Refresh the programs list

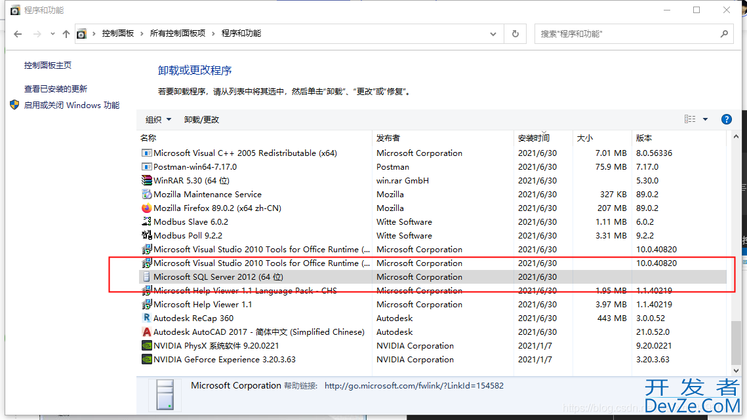point(515,34)
